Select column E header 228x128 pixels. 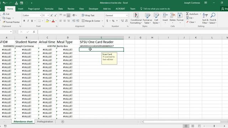pyautogui.click(x=101, y=38)
